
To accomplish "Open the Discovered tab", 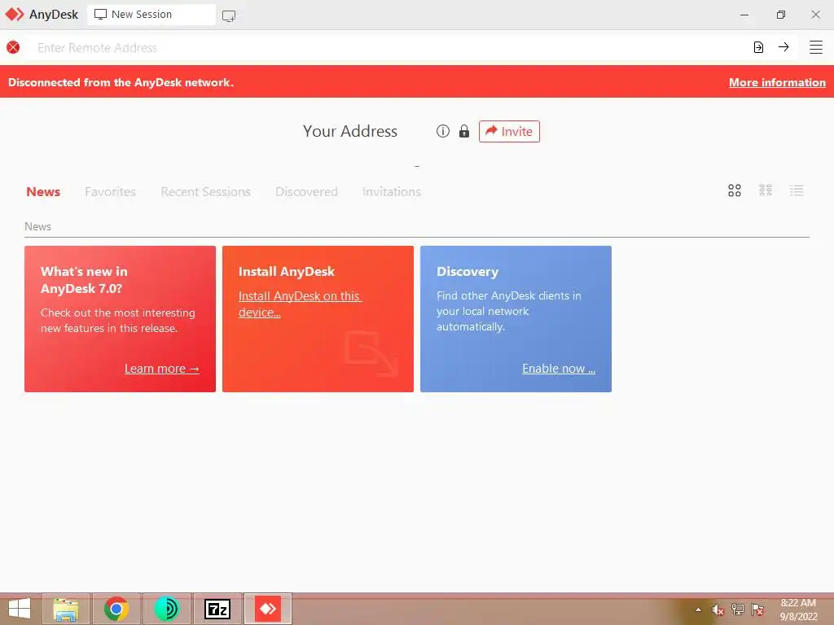I will [306, 192].
